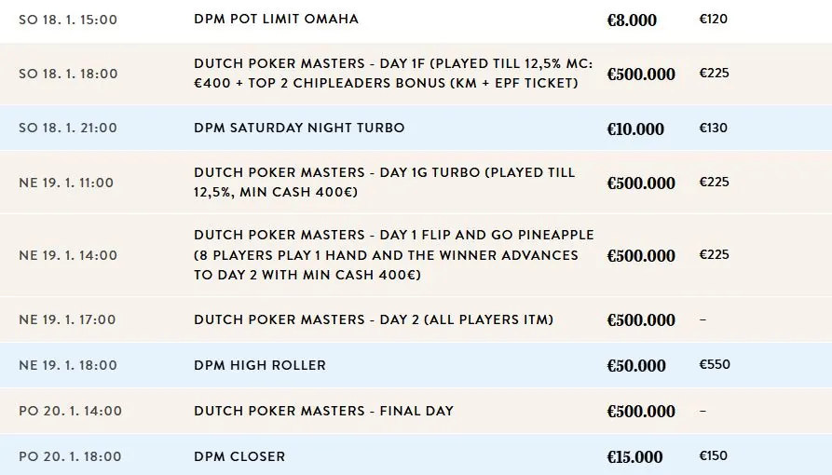832x475 pixels.
Task: Click the €120 Pot Limit Omaha buy-in
Action: click(713, 20)
